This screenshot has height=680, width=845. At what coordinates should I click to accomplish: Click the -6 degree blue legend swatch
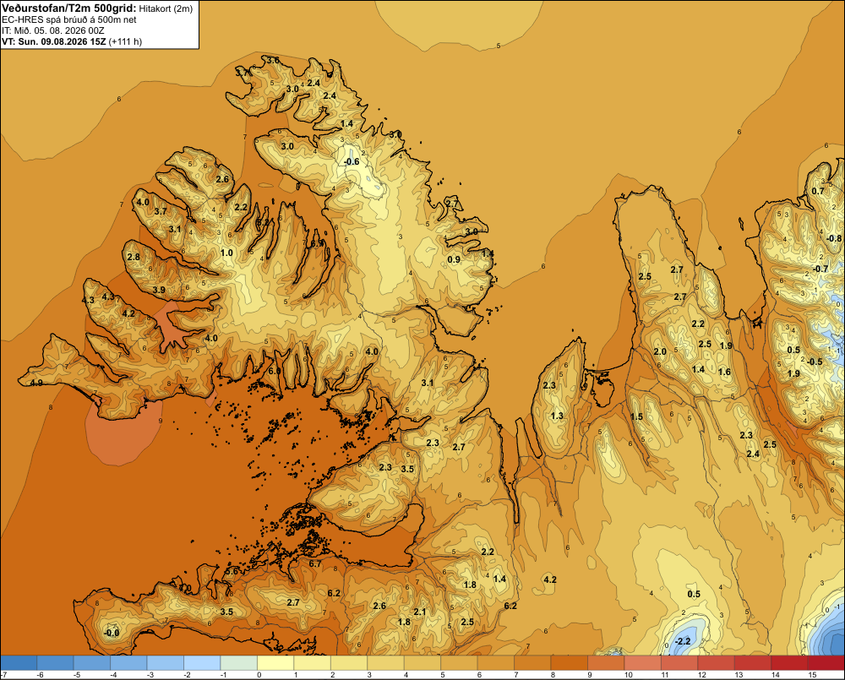[x=56, y=663]
